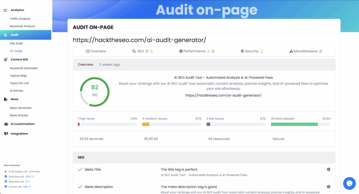Viewport: 359px width, 194px height.
Task: Click the icon beside Searches Left
Action: pos(6,176)
